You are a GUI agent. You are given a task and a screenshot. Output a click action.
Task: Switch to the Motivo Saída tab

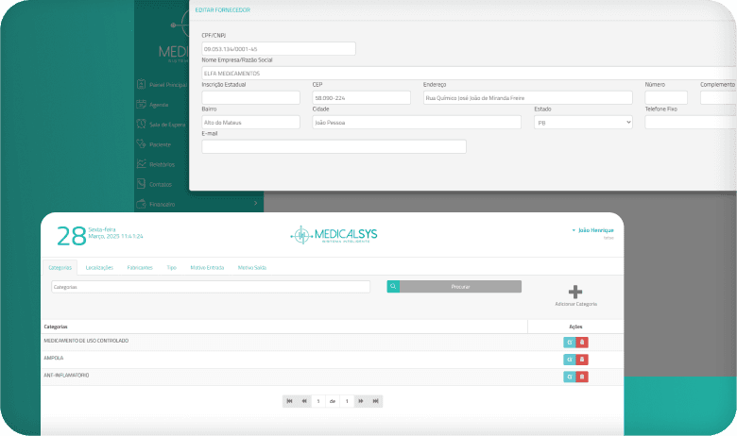252,267
